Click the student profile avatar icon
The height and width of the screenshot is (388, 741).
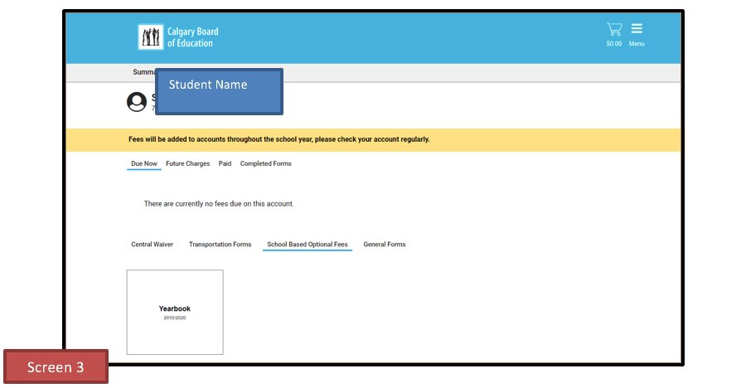[137, 102]
